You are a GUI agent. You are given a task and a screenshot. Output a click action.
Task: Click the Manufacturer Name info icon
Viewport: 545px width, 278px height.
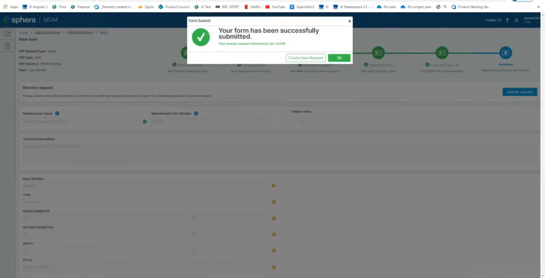click(x=57, y=113)
